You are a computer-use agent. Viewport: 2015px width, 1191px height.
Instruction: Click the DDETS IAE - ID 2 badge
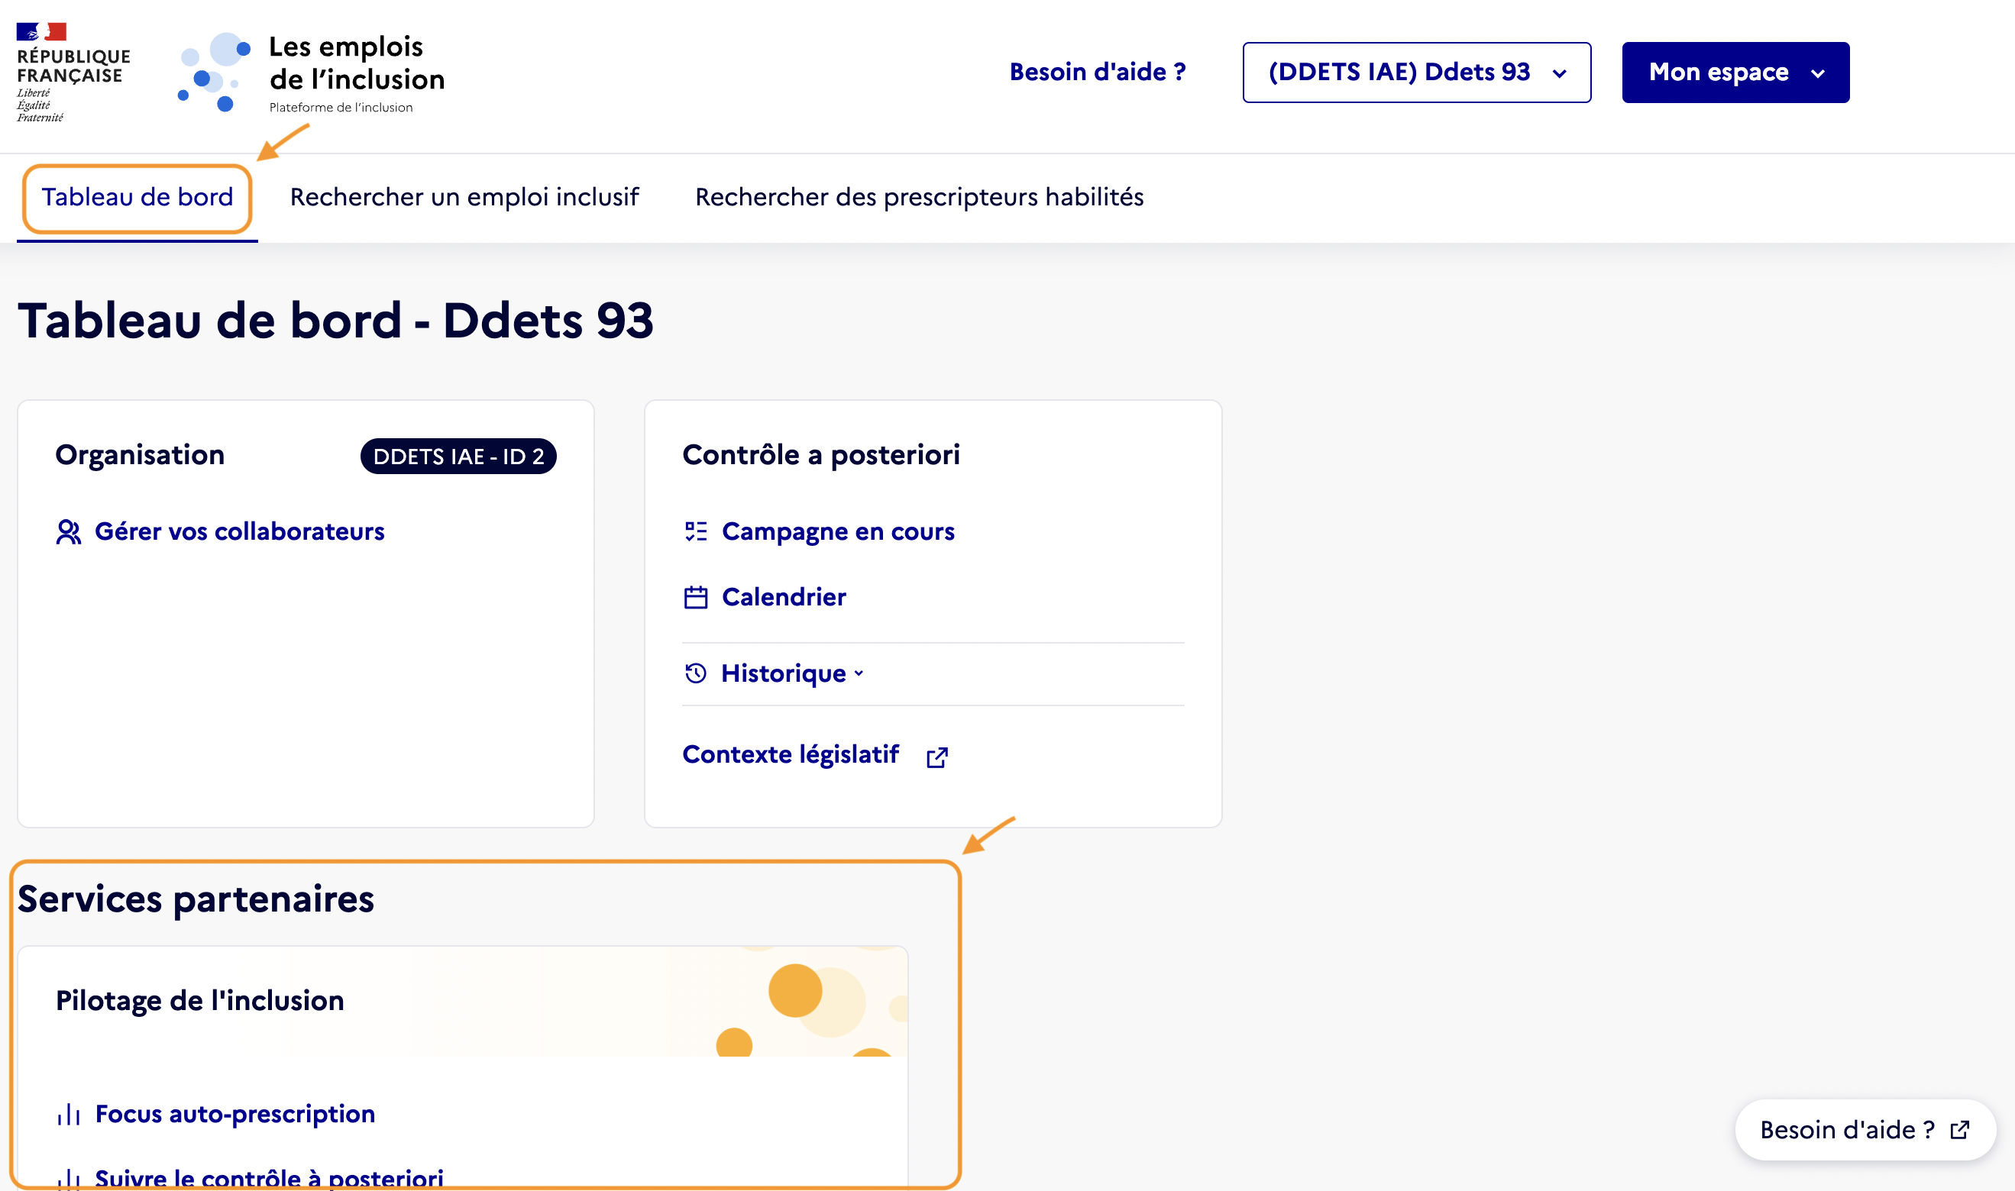(458, 457)
